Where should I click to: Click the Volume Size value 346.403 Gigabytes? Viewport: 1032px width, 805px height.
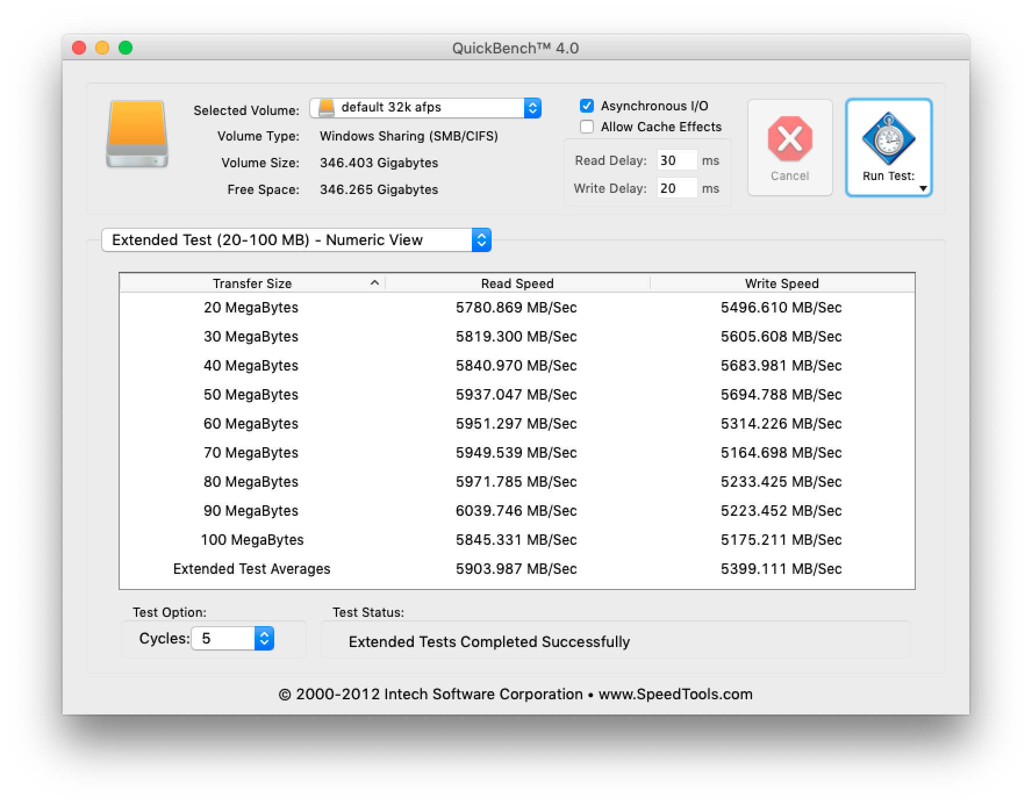(x=379, y=163)
